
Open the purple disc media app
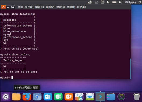click(121, 97)
